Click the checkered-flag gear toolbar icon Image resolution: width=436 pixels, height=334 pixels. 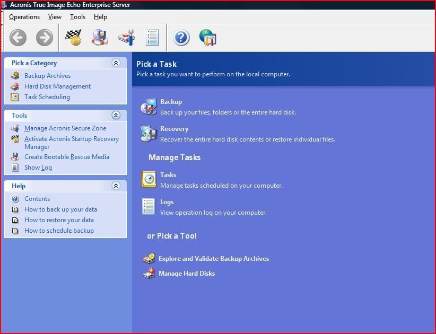click(73, 38)
